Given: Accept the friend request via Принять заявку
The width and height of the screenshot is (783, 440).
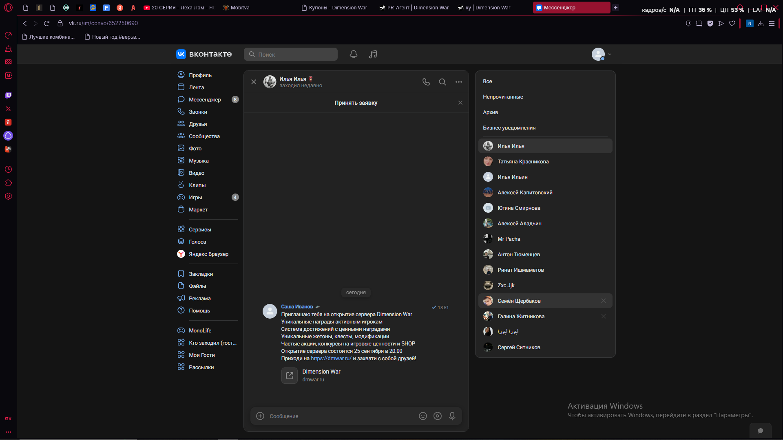Looking at the screenshot, I should (x=356, y=103).
